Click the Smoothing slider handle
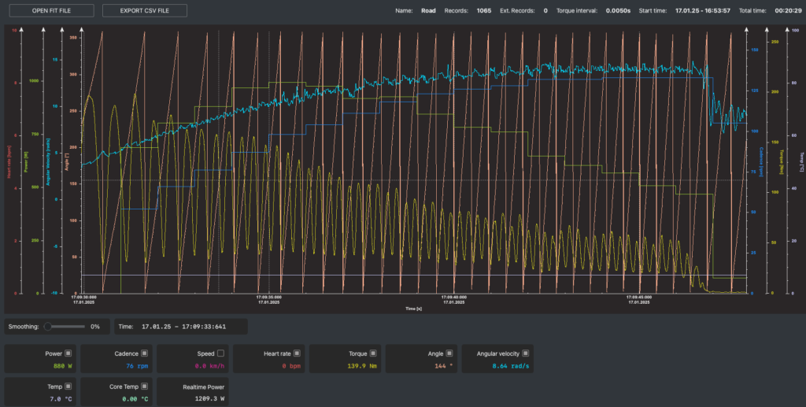The width and height of the screenshot is (806, 407). (x=48, y=326)
